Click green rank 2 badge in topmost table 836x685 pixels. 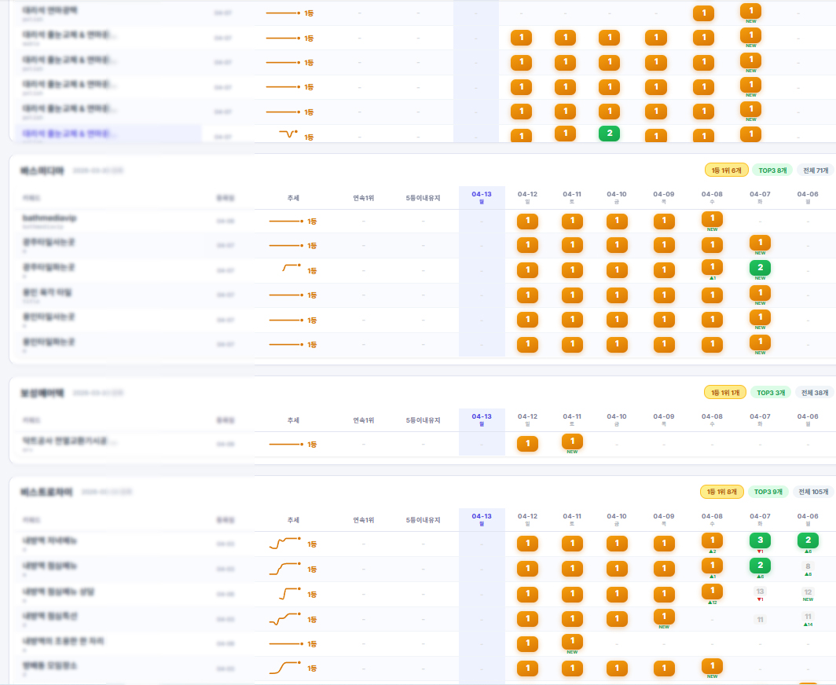[x=609, y=134]
